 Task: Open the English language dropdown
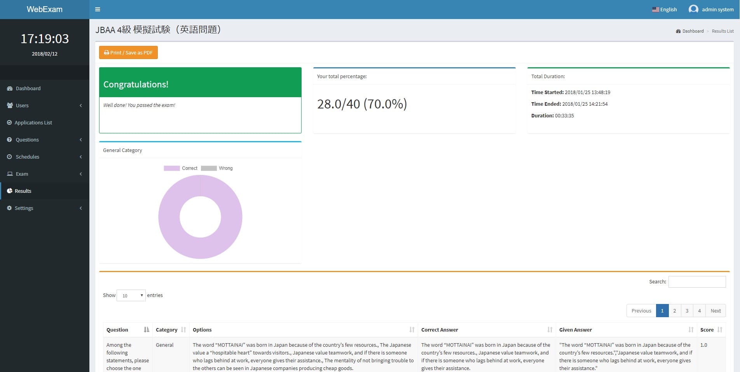click(664, 9)
